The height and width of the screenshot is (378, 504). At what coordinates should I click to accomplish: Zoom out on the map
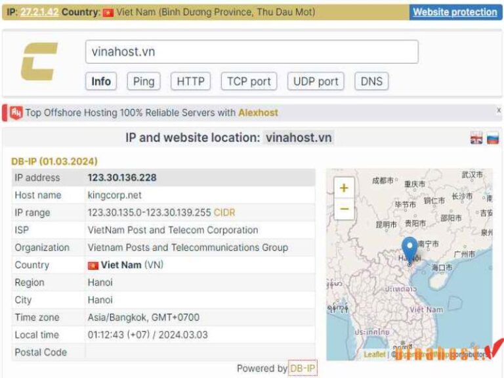click(x=344, y=209)
